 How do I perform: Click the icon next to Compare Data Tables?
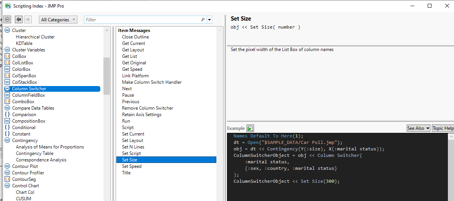7,108
